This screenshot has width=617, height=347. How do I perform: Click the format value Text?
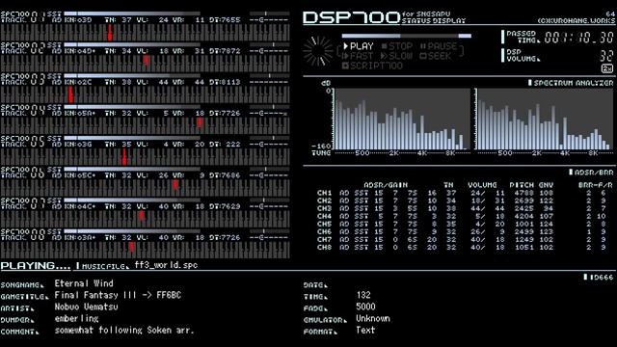tap(365, 330)
